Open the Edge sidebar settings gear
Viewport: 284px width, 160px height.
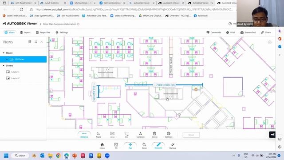280,147
